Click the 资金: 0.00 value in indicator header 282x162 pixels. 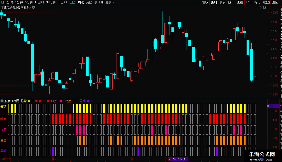[x=72, y=101]
